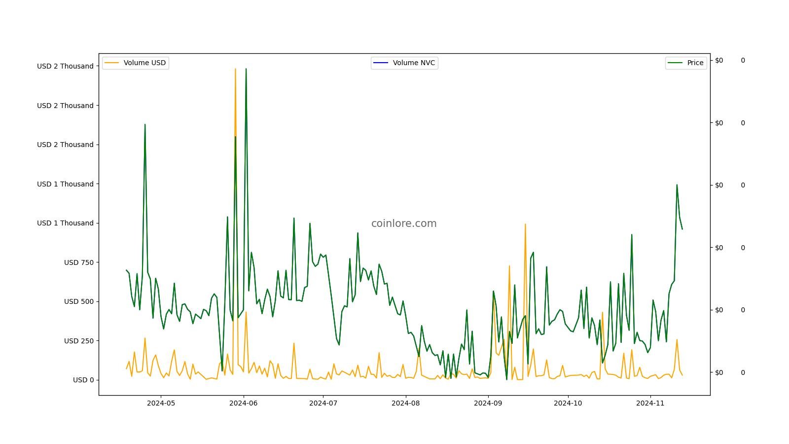Click the Volume NVC legend entry
Image resolution: width=789 pixels, height=444 pixels.
coord(404,63)
